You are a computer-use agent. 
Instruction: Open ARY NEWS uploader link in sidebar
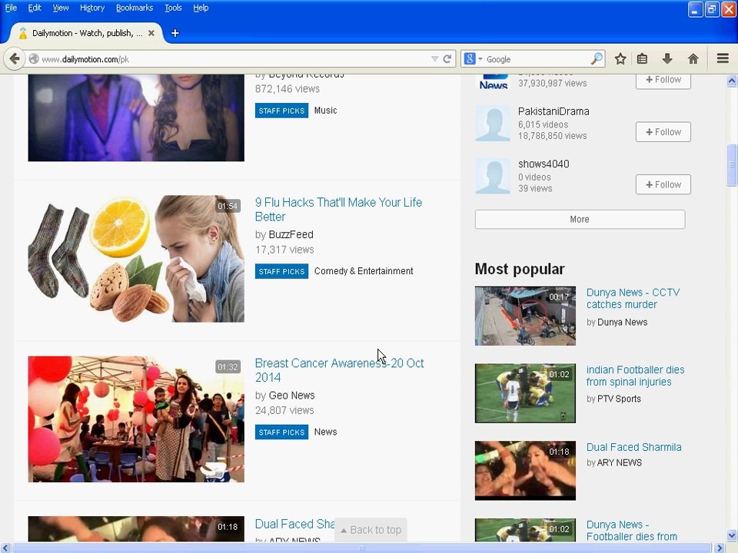point(620,462)
